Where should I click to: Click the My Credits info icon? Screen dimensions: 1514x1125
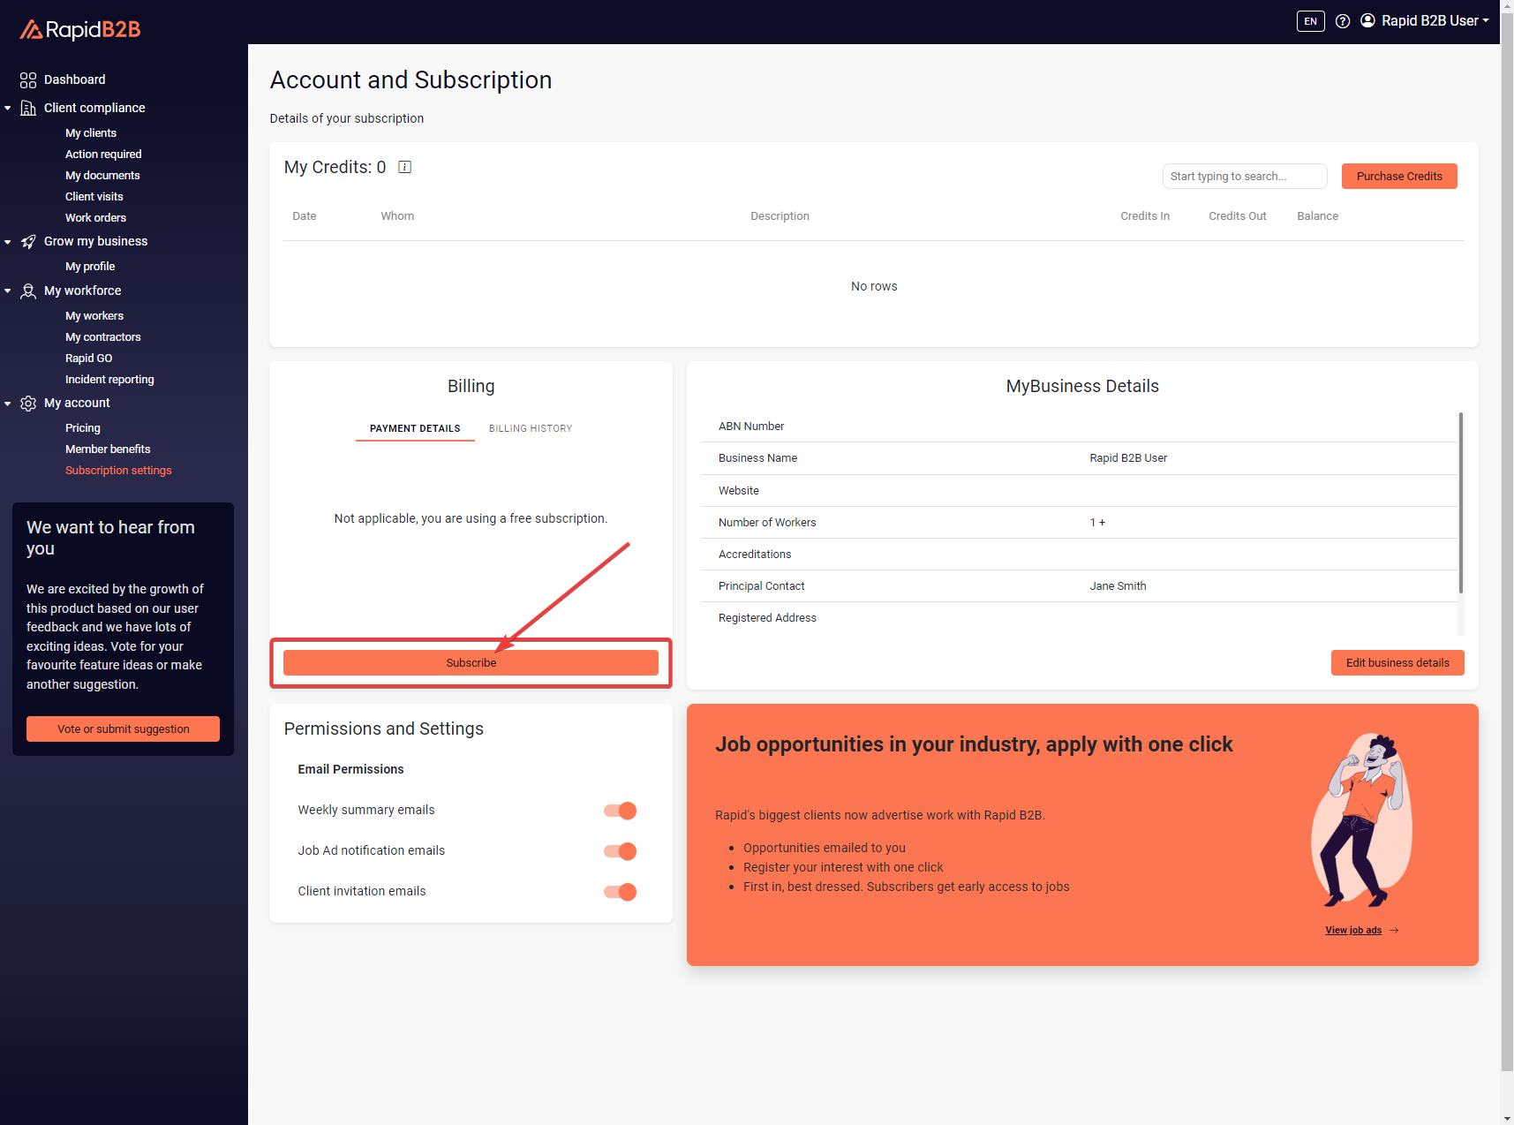click(x=405, y=167)
